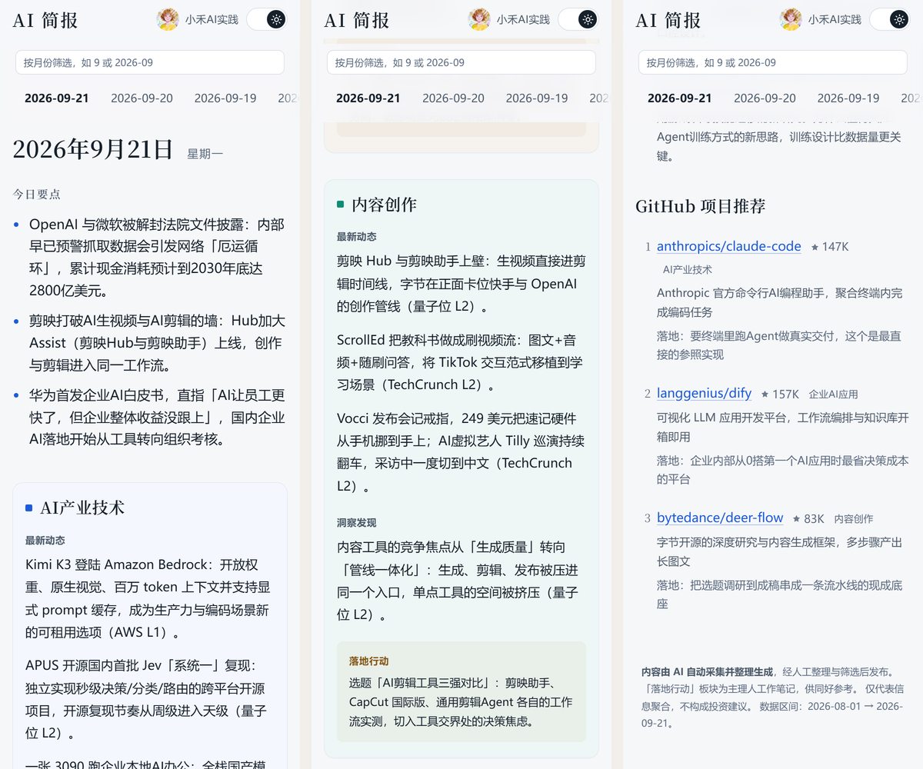The height and width of the screenshot is (769, 923).
Task: Click the ScrollEd 把教科书 news paragraph
Action: point(461,361)
